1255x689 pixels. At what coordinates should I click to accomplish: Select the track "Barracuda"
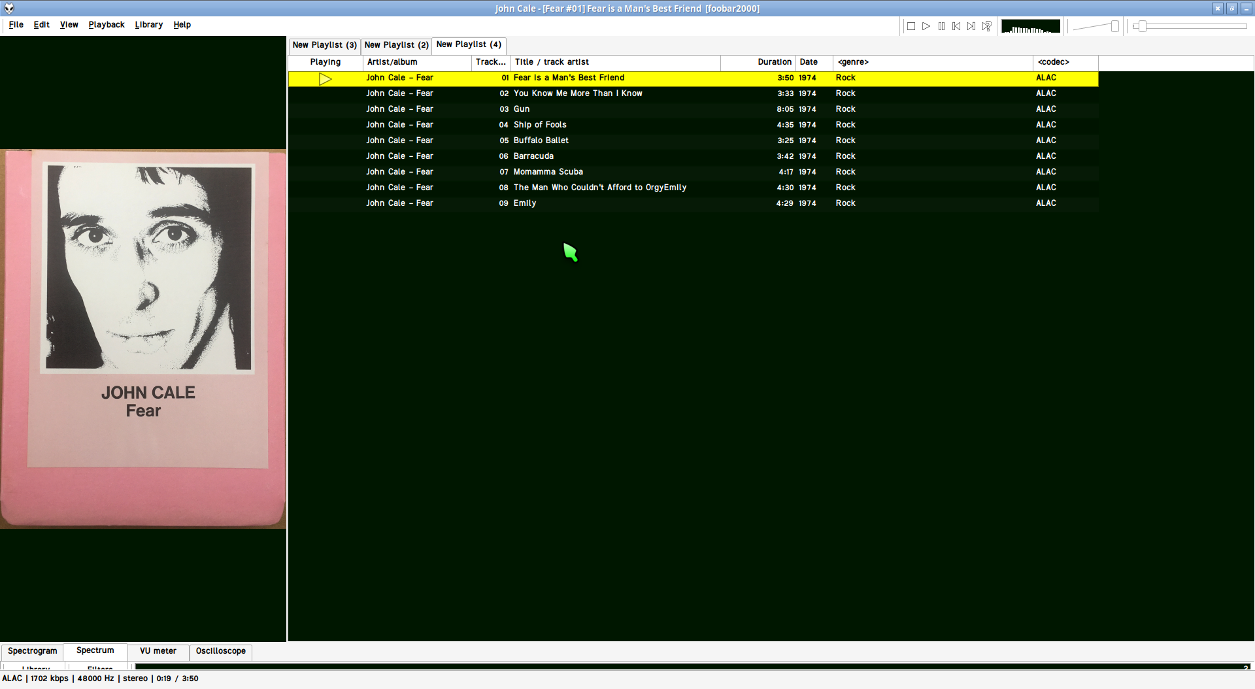(693, 156)
